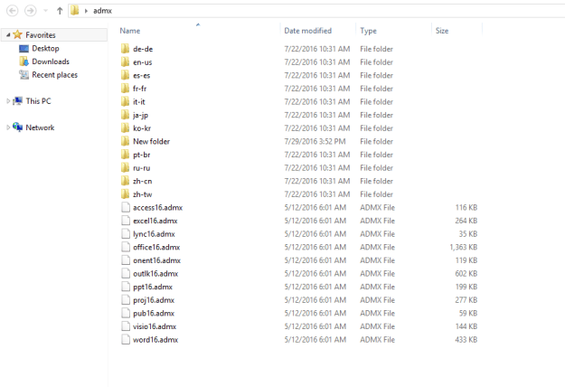Expand the This PC tree node
Viewport: 565px width, 387px height.
tap(8, 101)
